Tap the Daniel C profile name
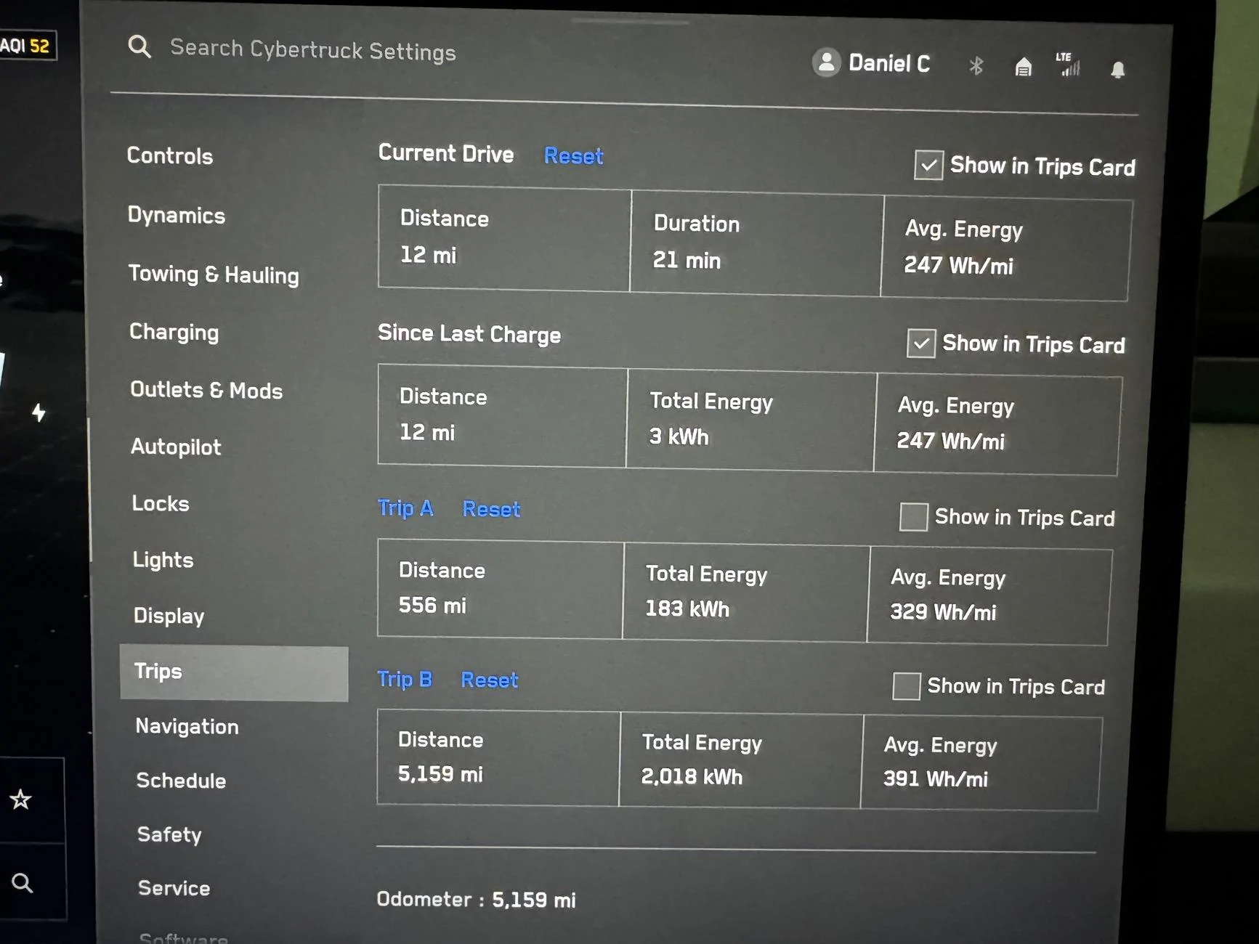 point(889,64)
